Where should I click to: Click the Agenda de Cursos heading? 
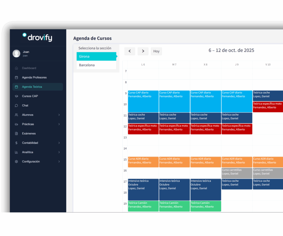pyautogui.click(x=92, y=38)
